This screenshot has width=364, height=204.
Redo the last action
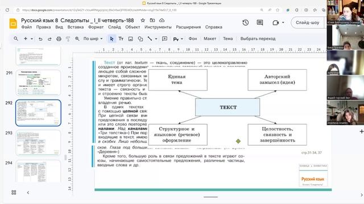tap(49, 39)
